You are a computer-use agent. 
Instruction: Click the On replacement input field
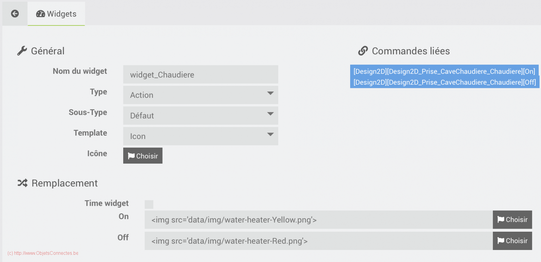click(319, 220)
